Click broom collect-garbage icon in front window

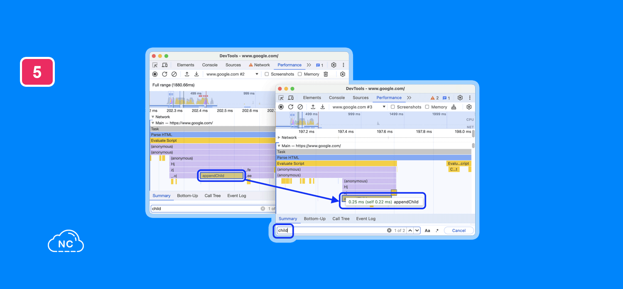pos(454,107)
